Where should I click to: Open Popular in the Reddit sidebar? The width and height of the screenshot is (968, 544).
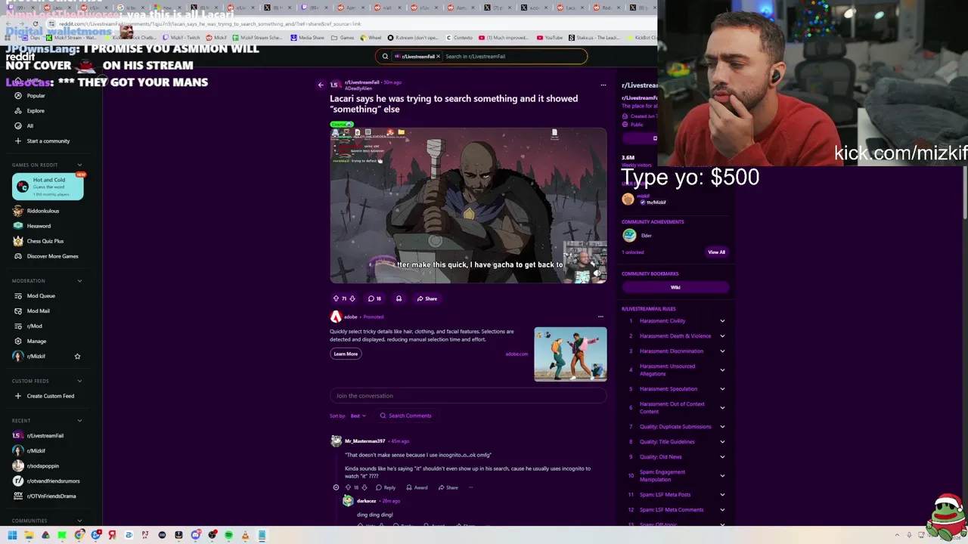click(x=36, y=96)
